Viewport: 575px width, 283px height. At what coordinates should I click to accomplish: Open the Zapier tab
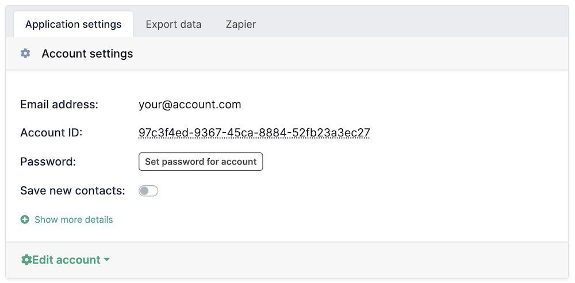click(x=240, y=24)
